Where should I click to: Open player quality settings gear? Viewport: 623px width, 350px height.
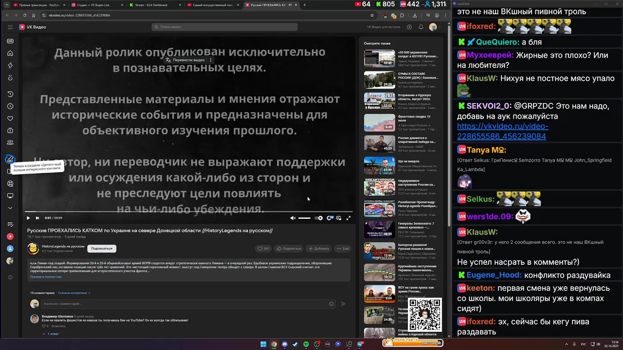(330, 218)
